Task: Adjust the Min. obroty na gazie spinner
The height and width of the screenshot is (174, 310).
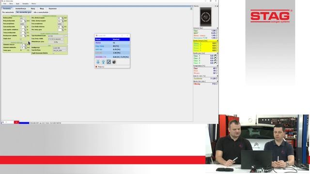Action: pos(62,18)
